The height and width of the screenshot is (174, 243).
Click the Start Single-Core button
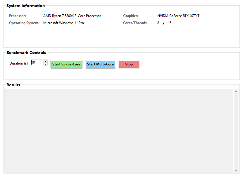66,64
